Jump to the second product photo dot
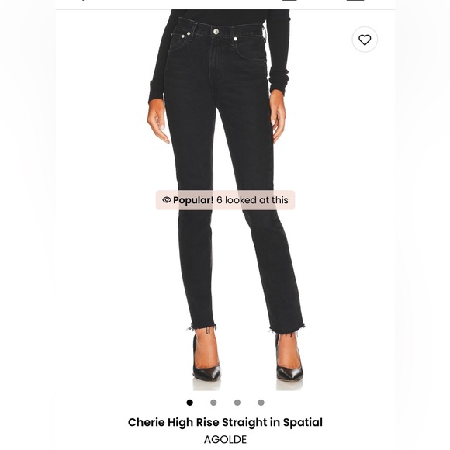This screenshot has width=450, height=450. tap(213, 403)
